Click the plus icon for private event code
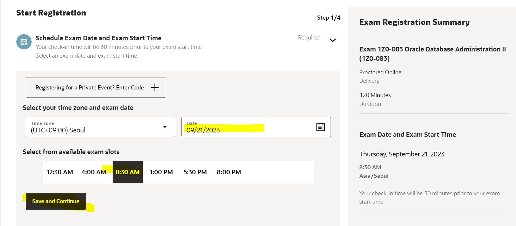The height and width of the screenshot is (226, 516). tap(155, 87)
